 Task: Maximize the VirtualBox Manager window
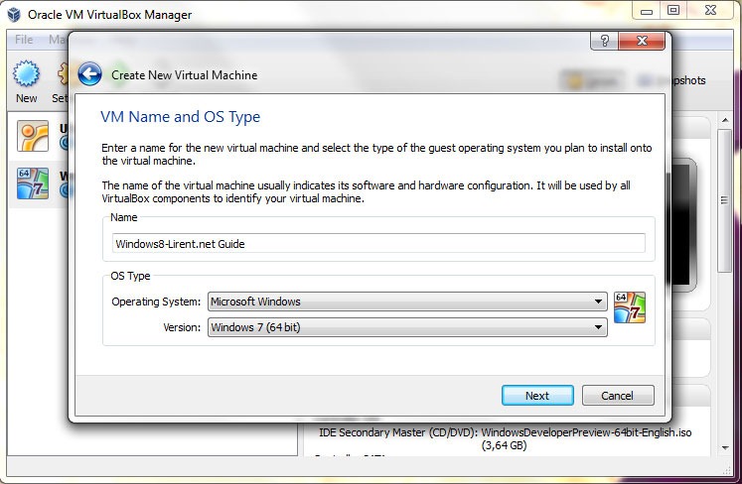(x=672, y=10)
